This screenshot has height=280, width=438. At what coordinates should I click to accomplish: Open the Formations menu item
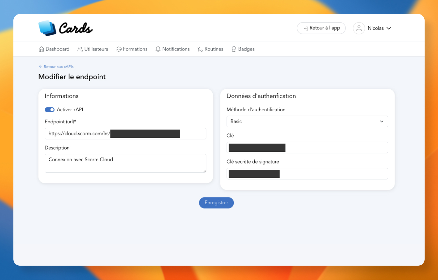(x=135, y=49)
